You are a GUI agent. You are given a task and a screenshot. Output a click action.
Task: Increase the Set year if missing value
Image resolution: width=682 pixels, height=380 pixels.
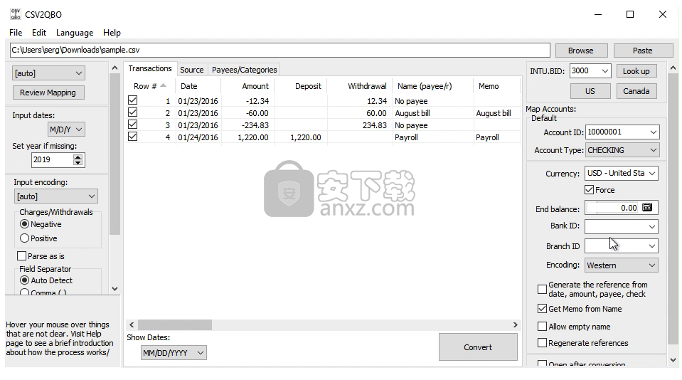(78, 157)
